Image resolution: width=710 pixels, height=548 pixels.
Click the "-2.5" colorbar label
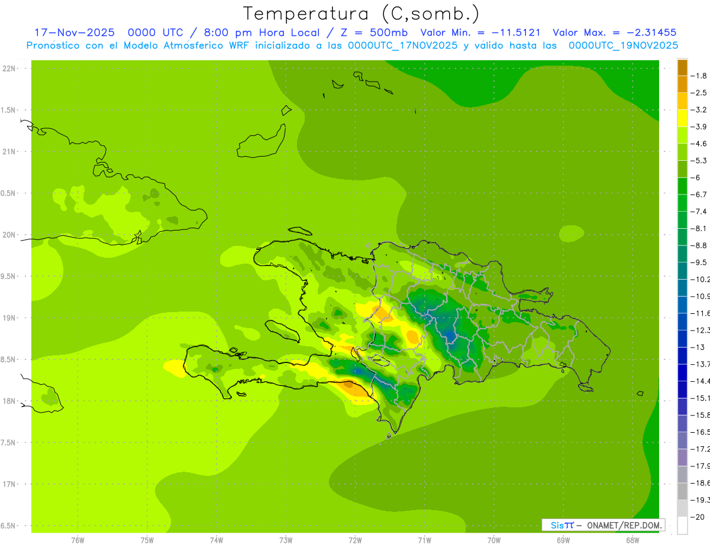(699, 93)
